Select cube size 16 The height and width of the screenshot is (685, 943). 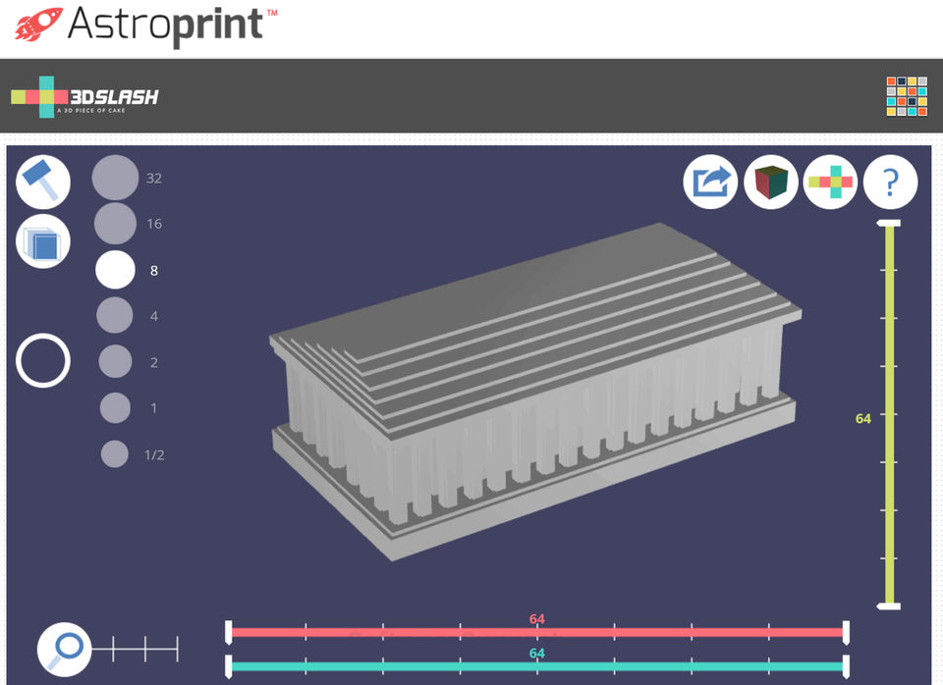(115, 224)
